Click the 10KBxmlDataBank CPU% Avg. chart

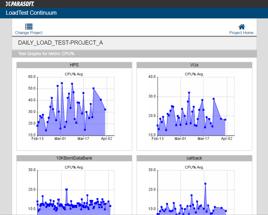pos(76,192)
